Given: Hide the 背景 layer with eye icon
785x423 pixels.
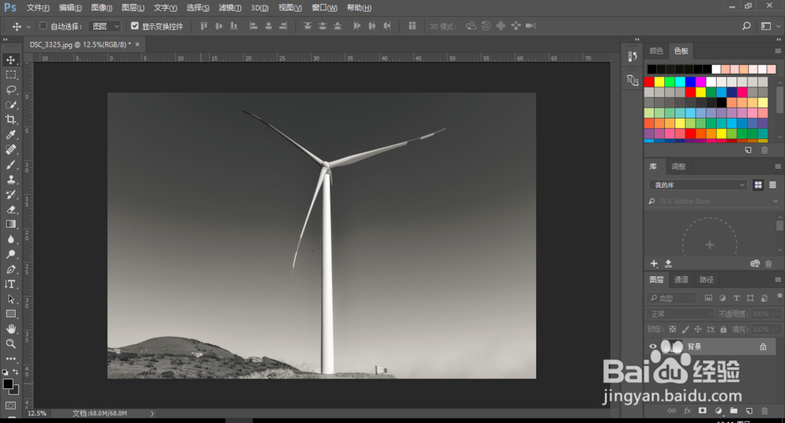Looking at the screenshot, I should tap(653, 346).
